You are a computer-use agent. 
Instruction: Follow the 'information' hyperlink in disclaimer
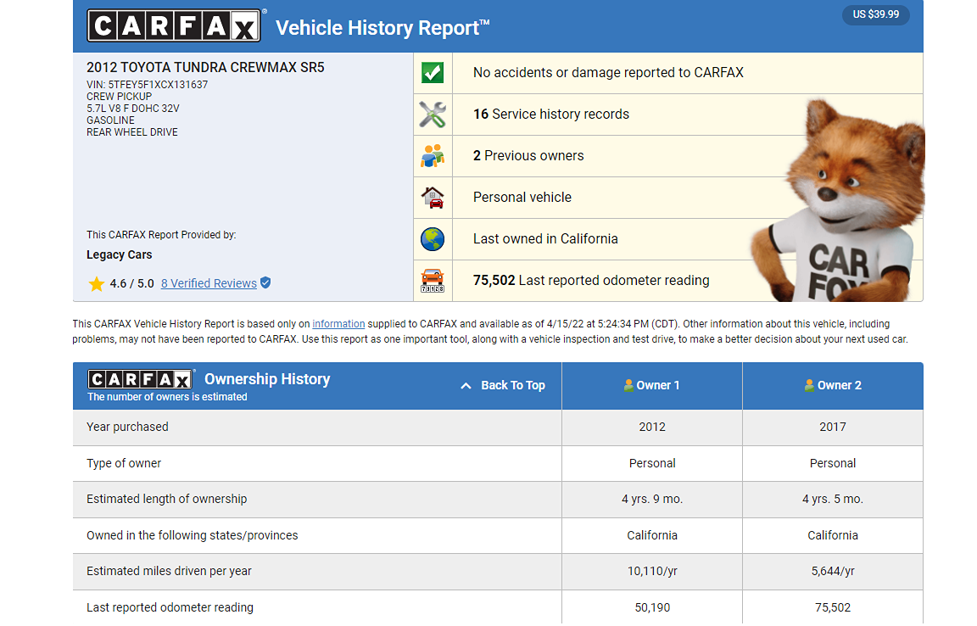pos(338,323)
